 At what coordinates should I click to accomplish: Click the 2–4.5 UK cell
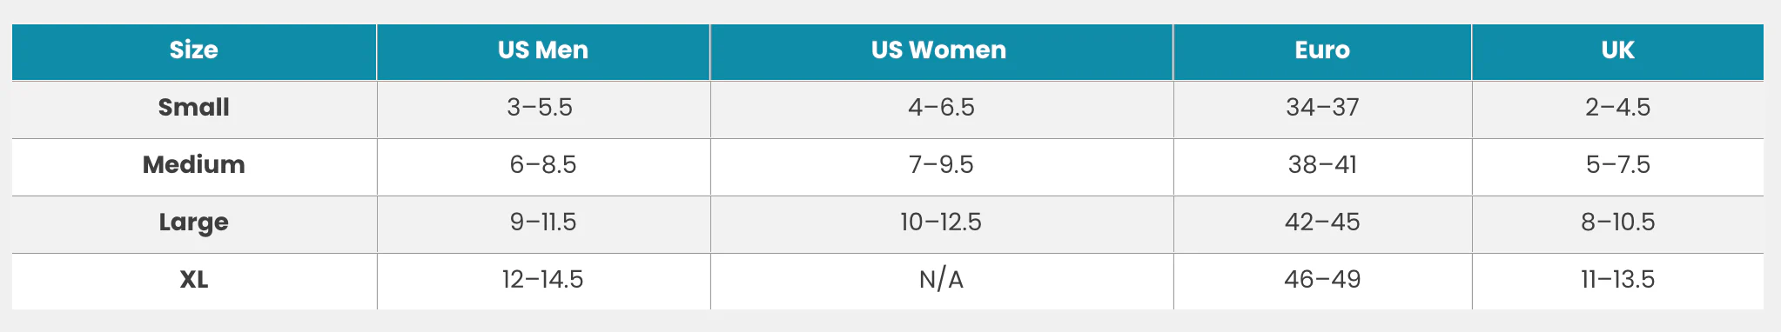tap(1618, 108)
